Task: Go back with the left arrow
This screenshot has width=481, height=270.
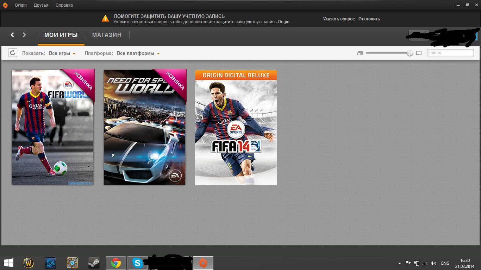Action: click(x=12, y=35)
